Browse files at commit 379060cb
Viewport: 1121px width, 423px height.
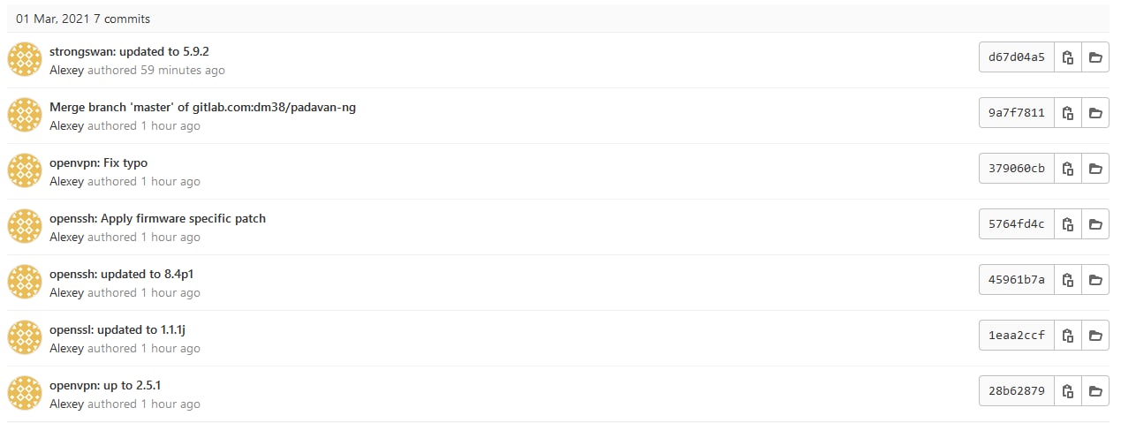tap(1095, 169)
